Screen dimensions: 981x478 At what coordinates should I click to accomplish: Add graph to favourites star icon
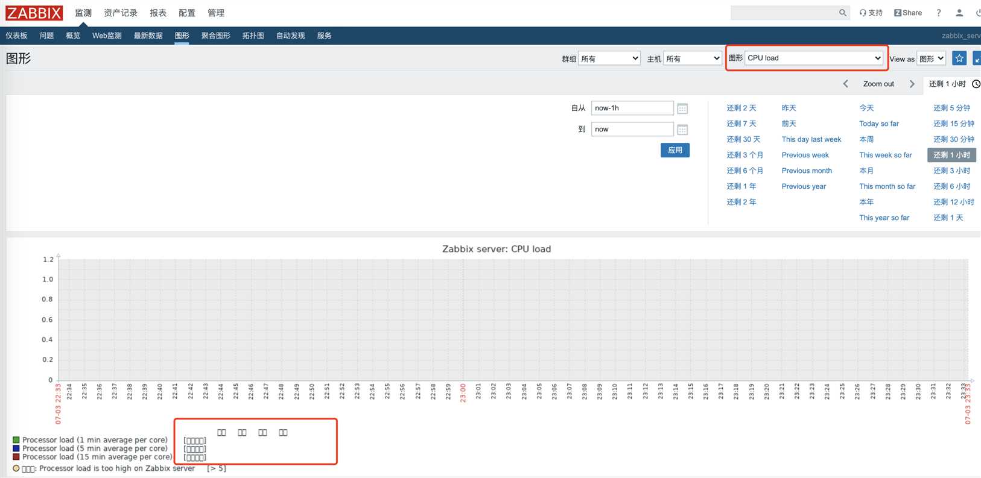[959, 58]
